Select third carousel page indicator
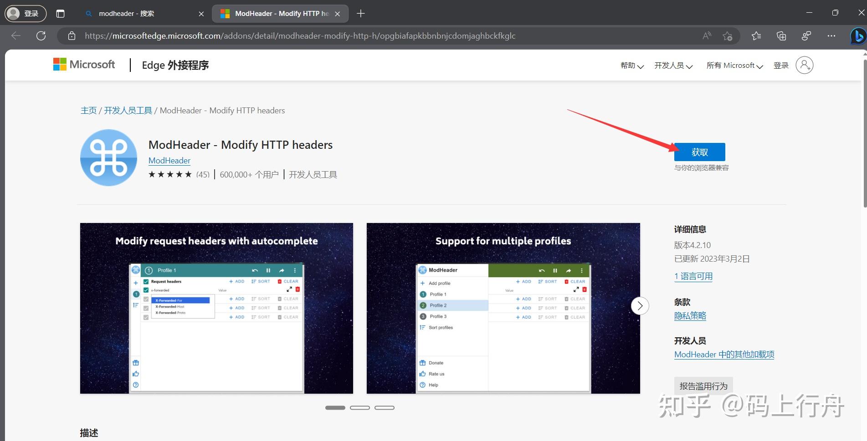Screen dimensions: 867x441 click(385, 408)
